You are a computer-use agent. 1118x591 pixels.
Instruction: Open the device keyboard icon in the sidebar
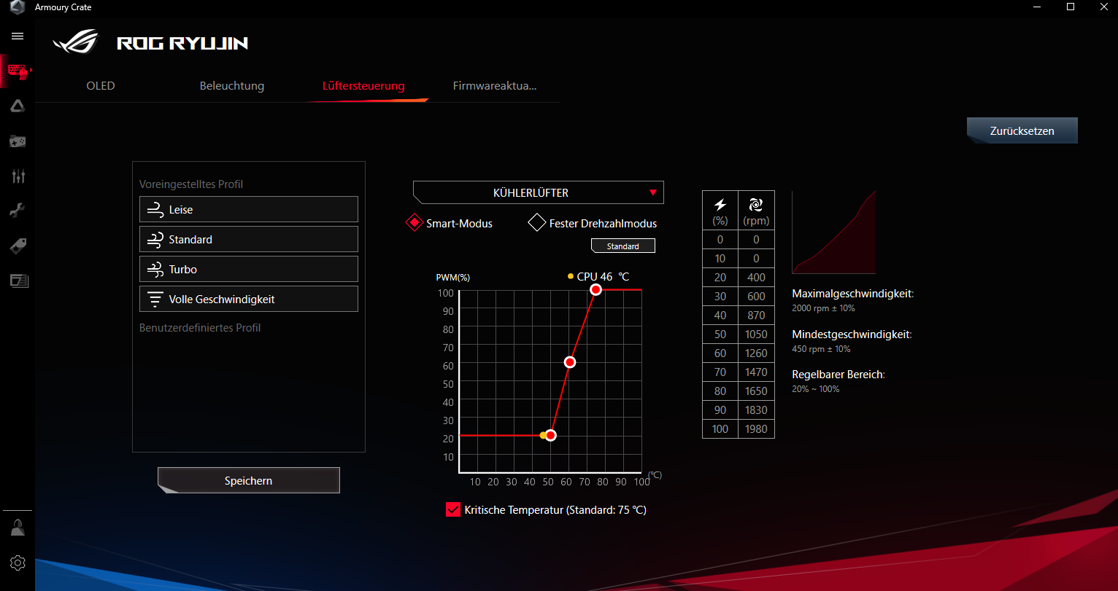[x=18, y=71]
